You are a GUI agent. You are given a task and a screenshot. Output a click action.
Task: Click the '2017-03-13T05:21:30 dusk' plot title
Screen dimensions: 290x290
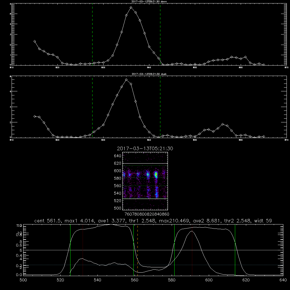149,74
